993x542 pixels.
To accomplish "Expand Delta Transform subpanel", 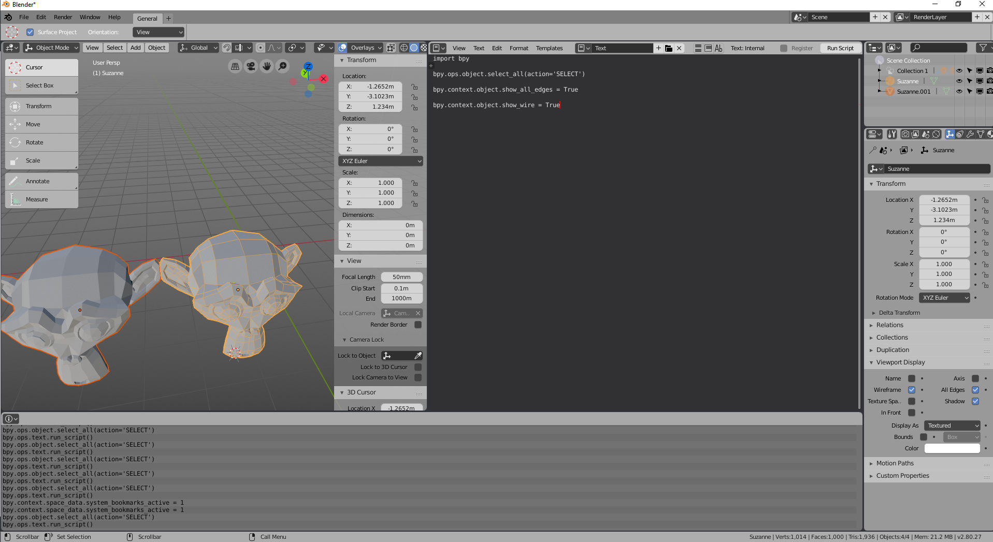I will [899, 313].
